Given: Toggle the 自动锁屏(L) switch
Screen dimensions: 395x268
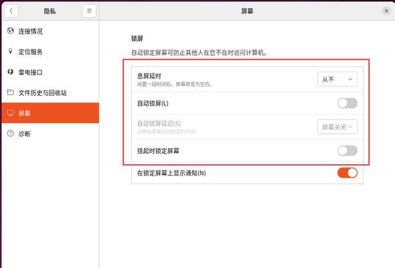Looking at the screenshot, I should pos(347,103).
